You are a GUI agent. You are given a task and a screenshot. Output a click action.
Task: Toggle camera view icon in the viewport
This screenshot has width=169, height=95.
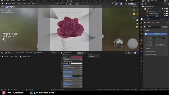pyautogui.click(x=137, y=27)
